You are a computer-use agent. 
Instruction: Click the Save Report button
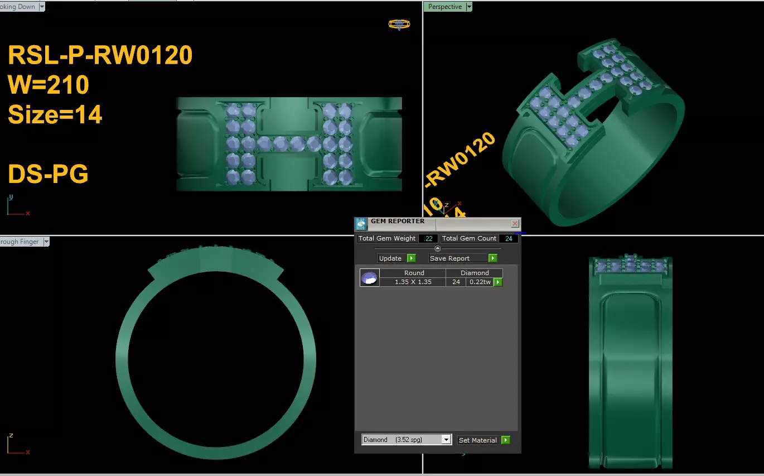click(x=458, y=258)
